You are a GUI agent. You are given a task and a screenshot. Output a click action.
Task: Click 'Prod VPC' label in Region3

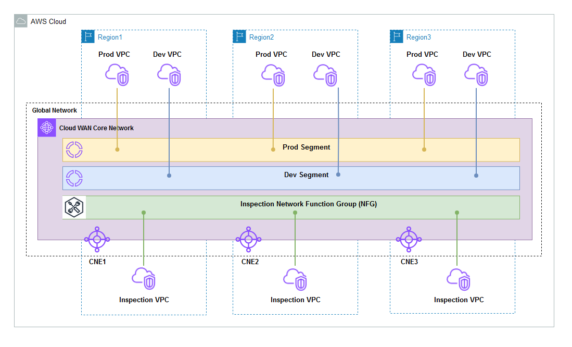(x=423, y=54)
